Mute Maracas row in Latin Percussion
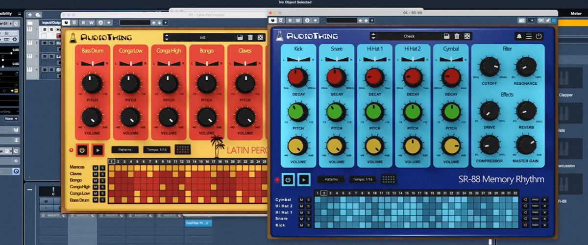 click(x=96, y=168)
